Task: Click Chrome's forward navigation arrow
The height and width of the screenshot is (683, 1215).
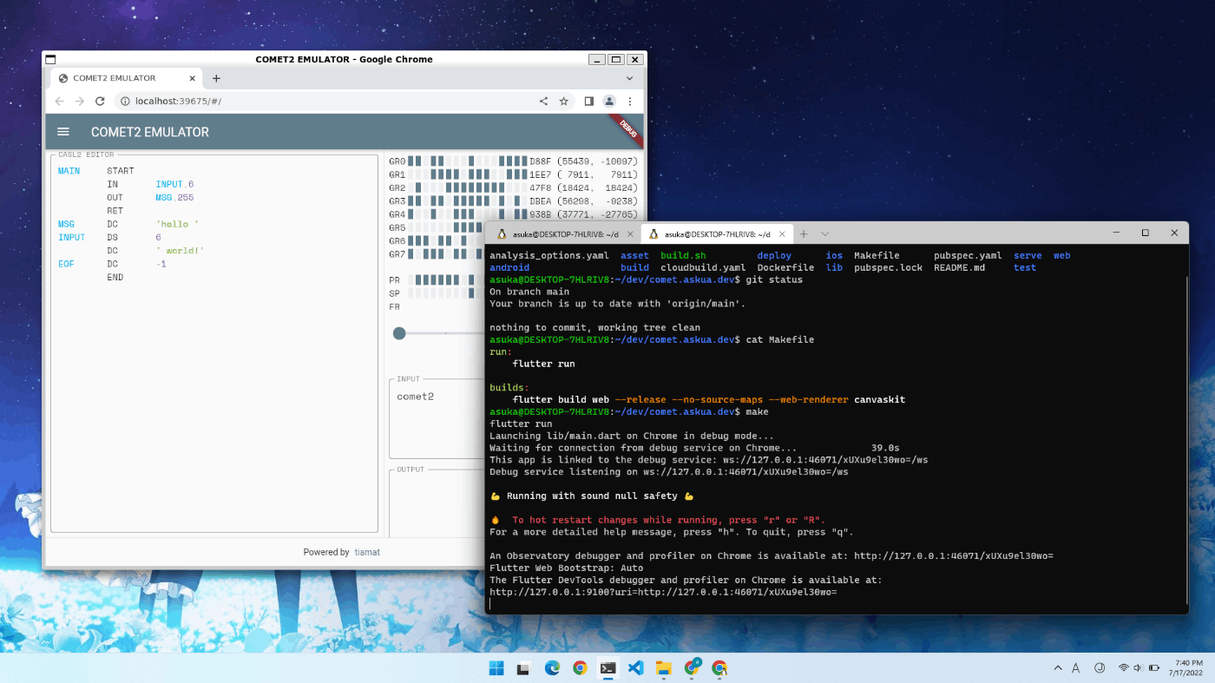Action: pos(80,102)
